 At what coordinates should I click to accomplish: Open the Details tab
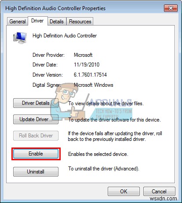57,22
